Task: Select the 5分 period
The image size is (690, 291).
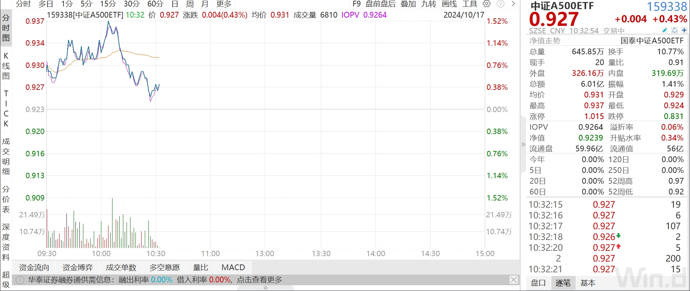Action: 86,4
